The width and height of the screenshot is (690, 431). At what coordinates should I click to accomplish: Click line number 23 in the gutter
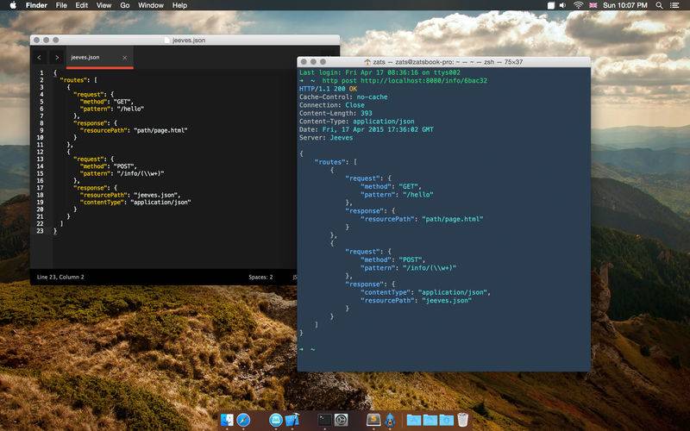[40, 231]
